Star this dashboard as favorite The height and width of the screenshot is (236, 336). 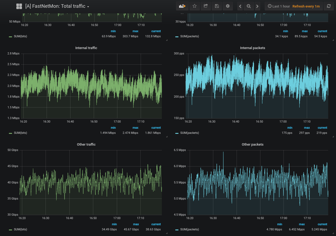195,6
